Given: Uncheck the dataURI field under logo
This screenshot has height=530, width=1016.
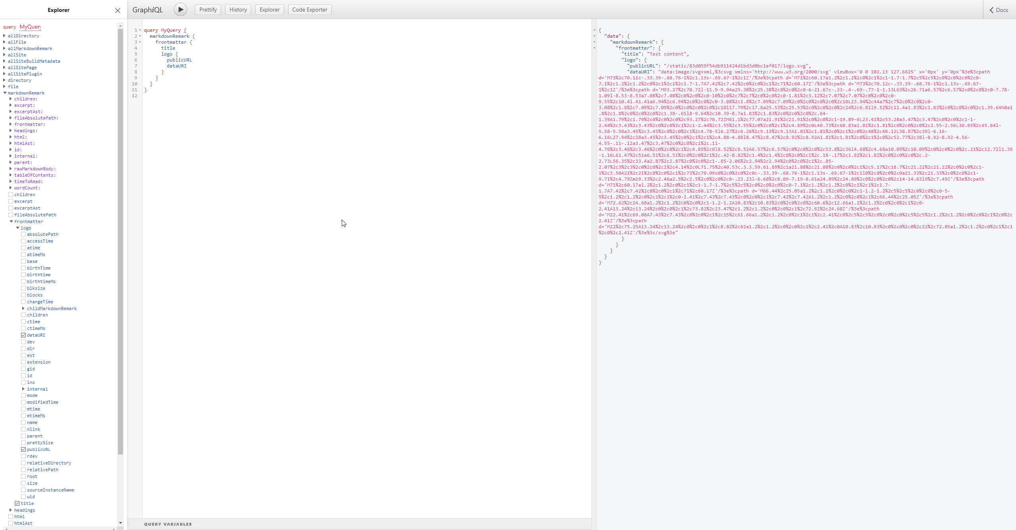Looking at the screenshot, I should [x=23, y=335].
